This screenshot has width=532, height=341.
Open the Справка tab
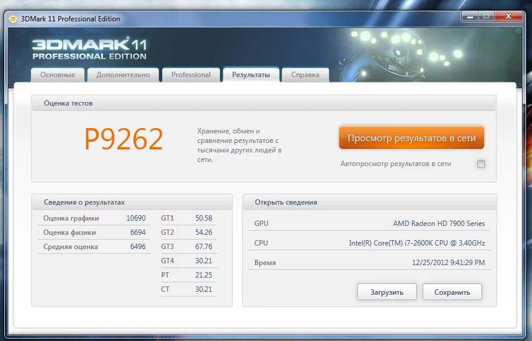(305, 75)
